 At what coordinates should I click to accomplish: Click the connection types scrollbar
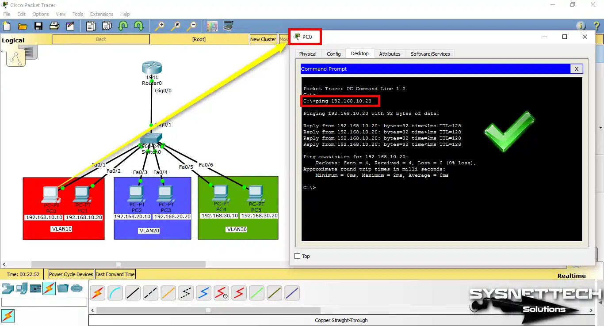coord(208,310)
